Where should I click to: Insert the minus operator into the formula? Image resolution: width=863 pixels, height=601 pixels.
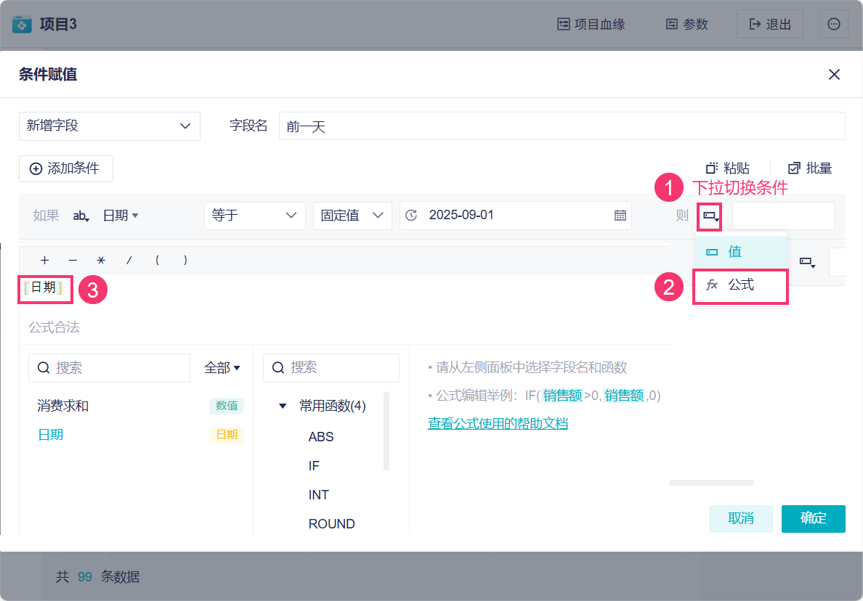pos(73,260)
